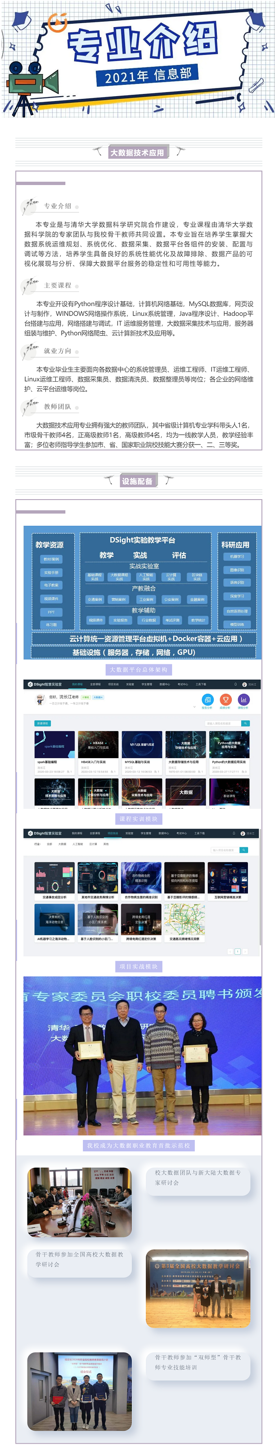
Task: Click the bell notification icon in the project screenshot
Action: coord(234,833)
